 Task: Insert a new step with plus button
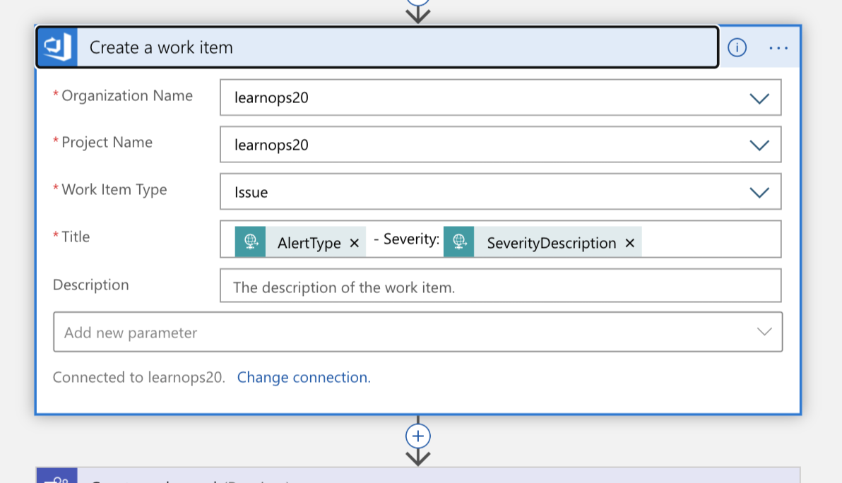[x=417, y=436]
